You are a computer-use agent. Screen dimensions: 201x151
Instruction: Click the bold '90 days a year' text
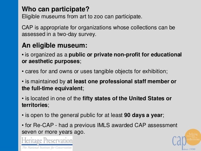(x=143, y=115)
